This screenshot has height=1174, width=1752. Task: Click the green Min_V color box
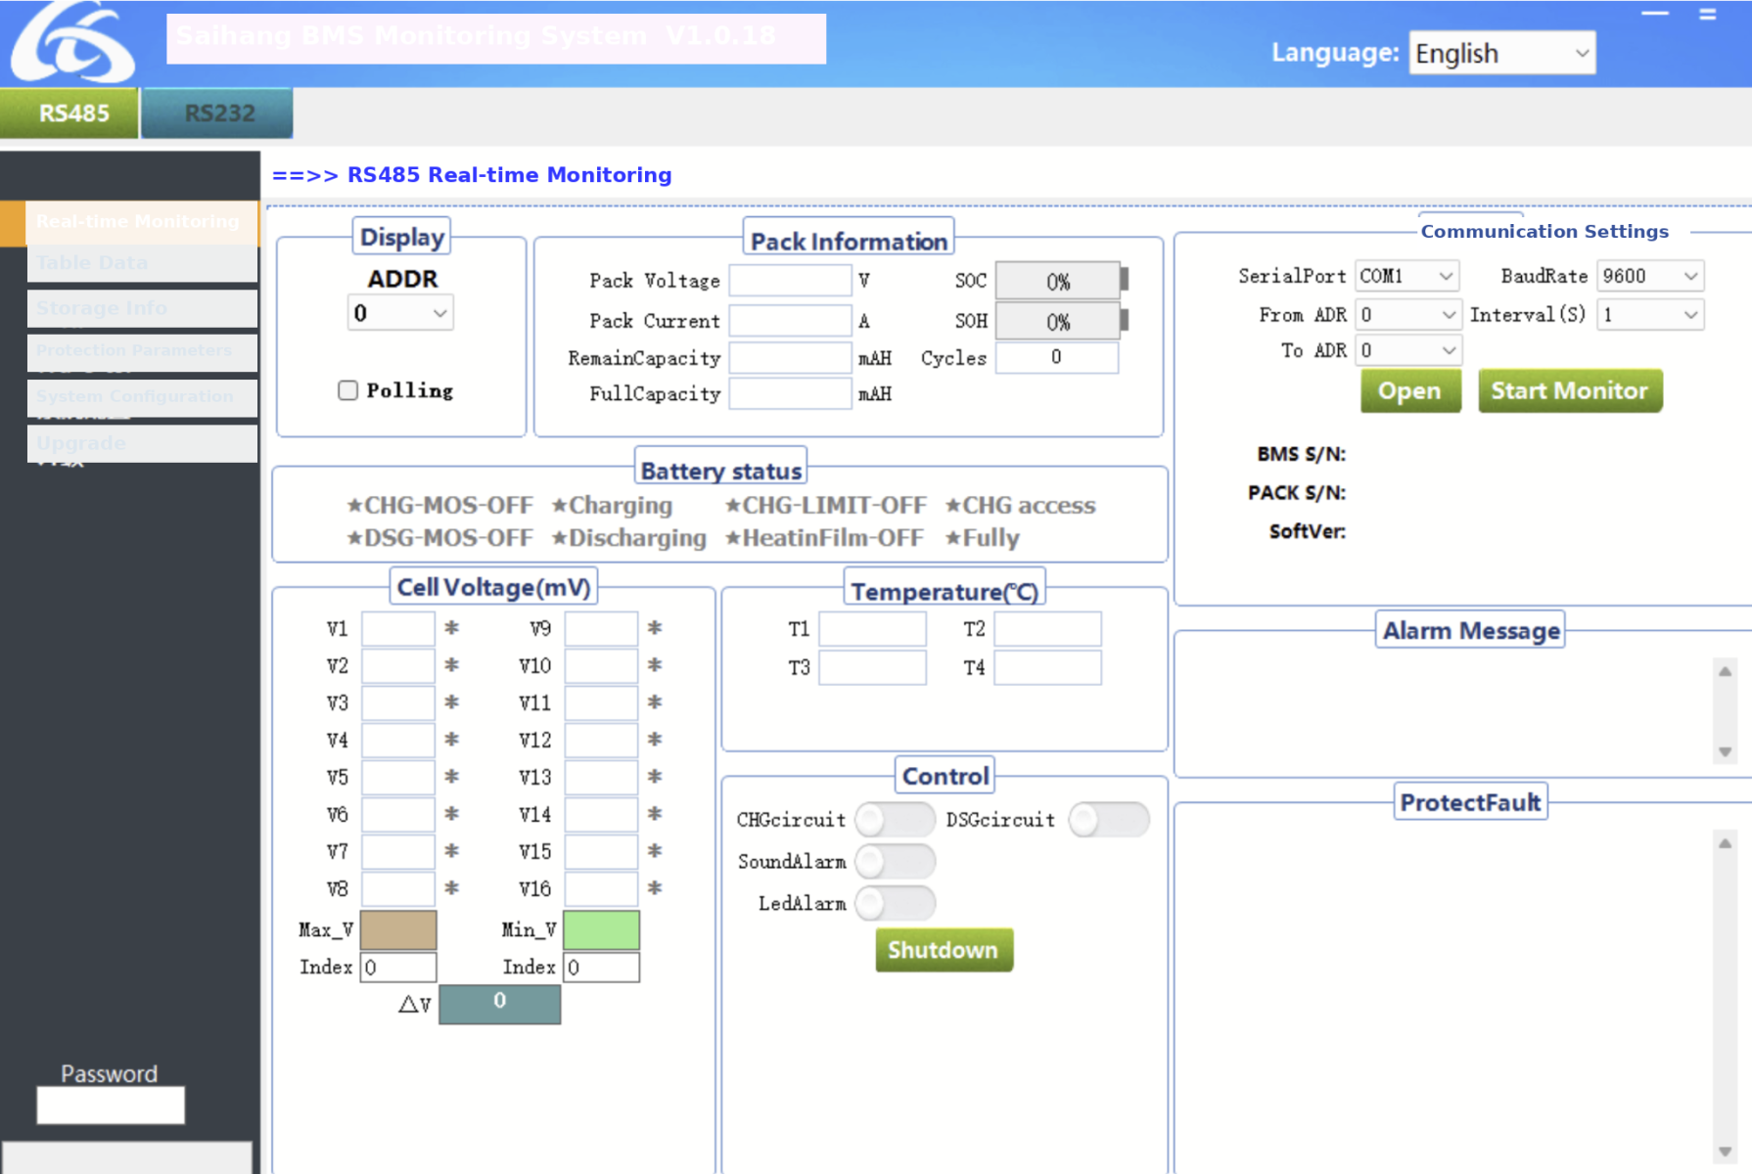[602, 930]
